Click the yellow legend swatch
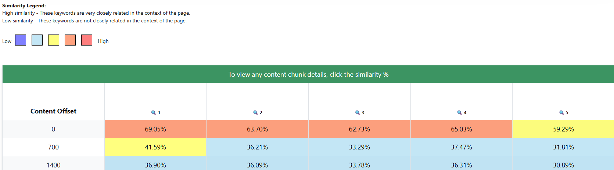This screenshot has height=170, width=614. coord(54,40)
